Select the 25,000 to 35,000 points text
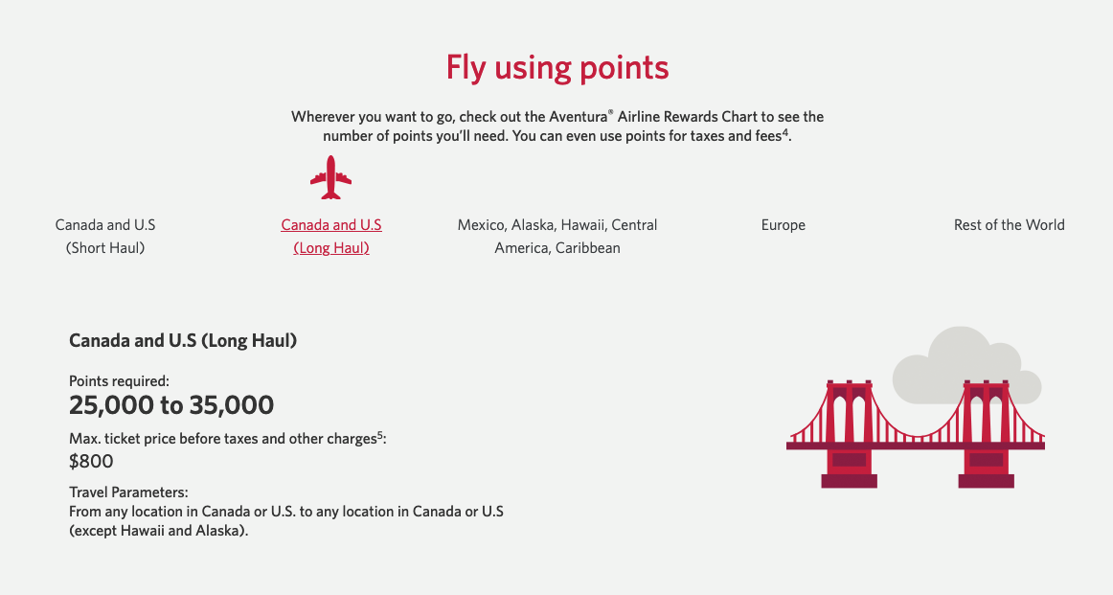 click(171, 405)
